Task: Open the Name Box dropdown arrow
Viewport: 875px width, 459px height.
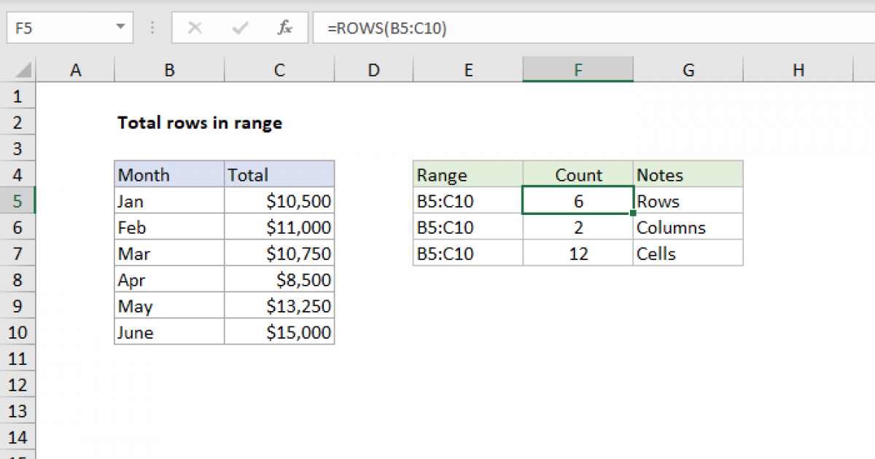Action: [120, 28]
